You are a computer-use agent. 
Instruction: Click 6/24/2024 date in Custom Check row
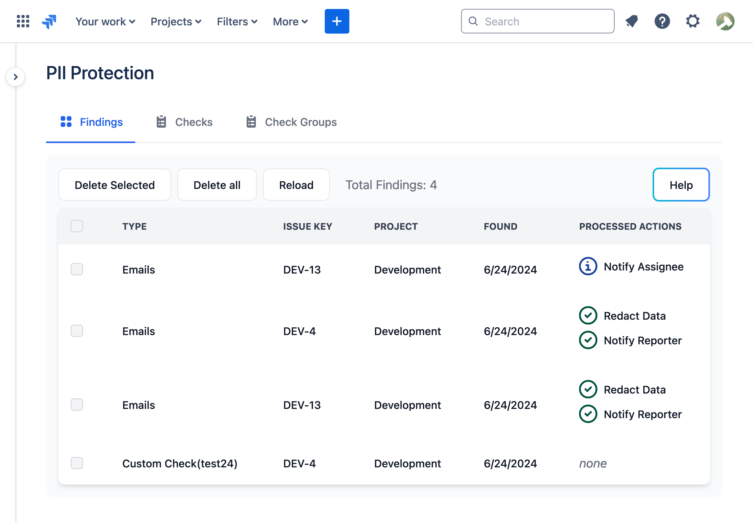click(510, 463)
